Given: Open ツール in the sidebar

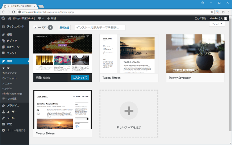Looking at the screenshot, I should tap(14, 118).
